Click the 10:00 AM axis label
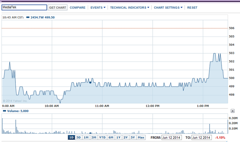This screenshot has width=240, height=142. [x=52, y=106]
